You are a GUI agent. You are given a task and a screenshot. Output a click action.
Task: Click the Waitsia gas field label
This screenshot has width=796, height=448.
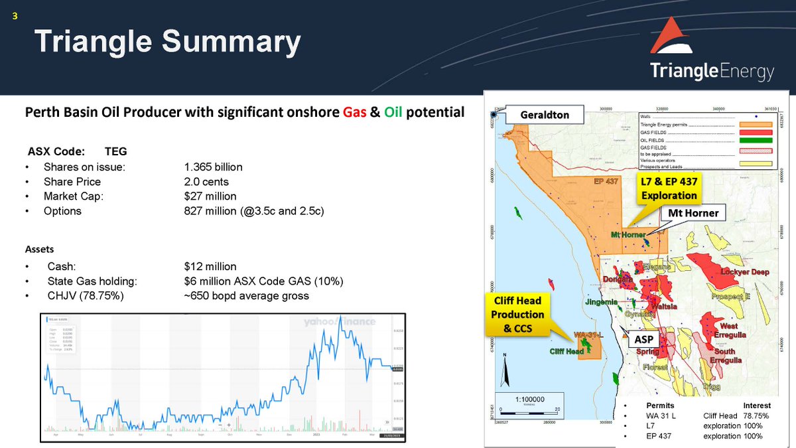(664, 307)
